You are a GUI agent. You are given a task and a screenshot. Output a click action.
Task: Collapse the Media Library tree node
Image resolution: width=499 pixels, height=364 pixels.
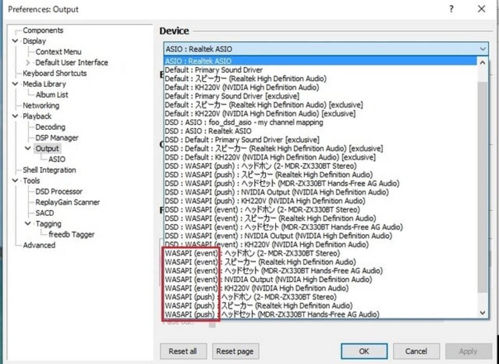[x=15, y=84]
